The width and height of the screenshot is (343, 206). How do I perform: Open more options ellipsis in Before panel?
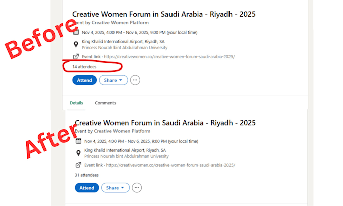click(x=135, y=80)
